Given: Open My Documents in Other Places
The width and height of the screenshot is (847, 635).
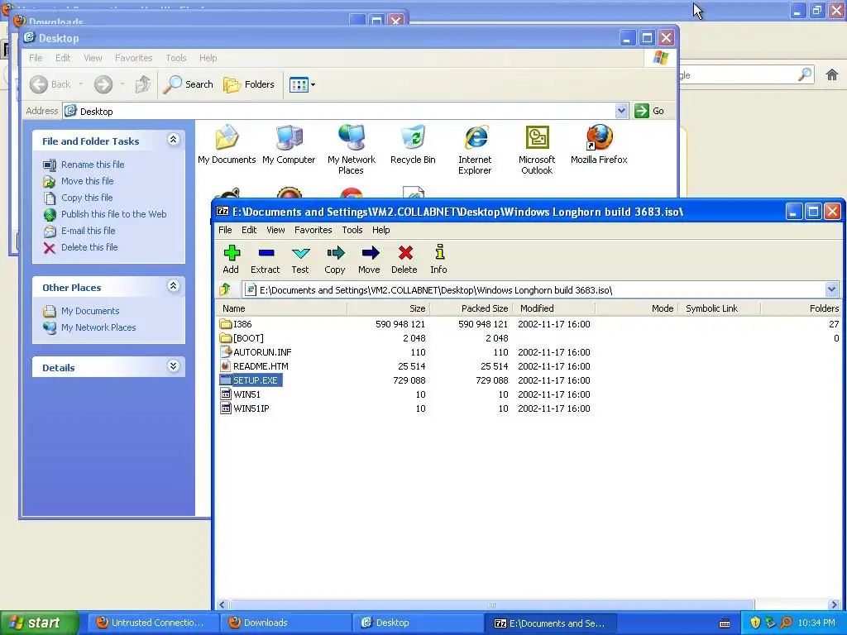Looking at the screenshot, I should click(x=89, y=311).
